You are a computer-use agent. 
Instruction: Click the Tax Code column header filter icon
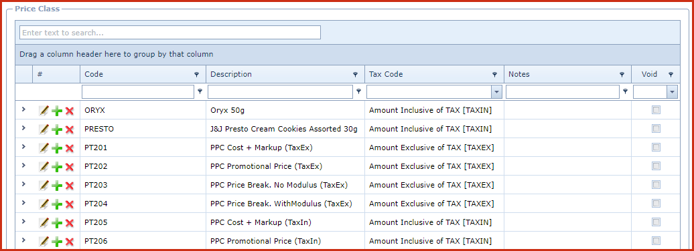tap(495, 75)
